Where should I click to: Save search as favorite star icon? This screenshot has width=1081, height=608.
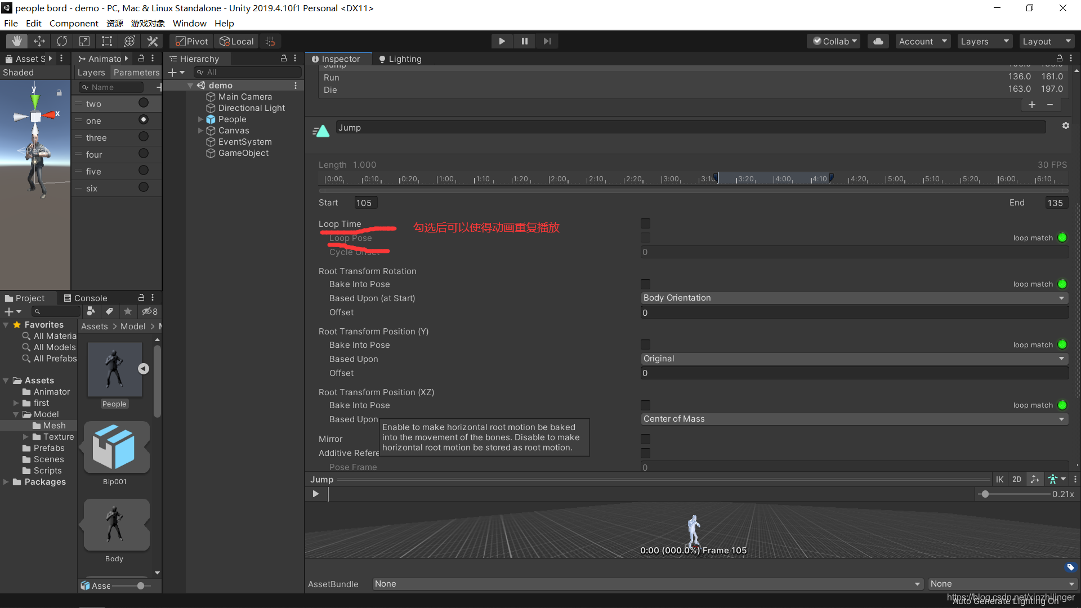(x=128, y=311)
